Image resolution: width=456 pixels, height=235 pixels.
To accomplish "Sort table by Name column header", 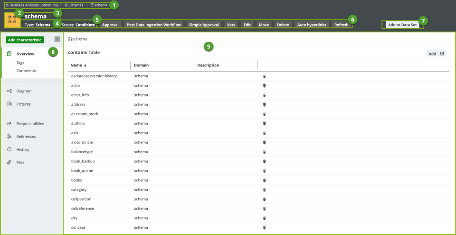I will 78,65.
